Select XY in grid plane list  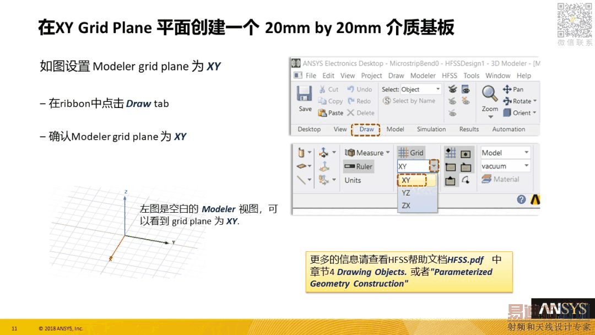pyautogui.click(x=417, y=180)
